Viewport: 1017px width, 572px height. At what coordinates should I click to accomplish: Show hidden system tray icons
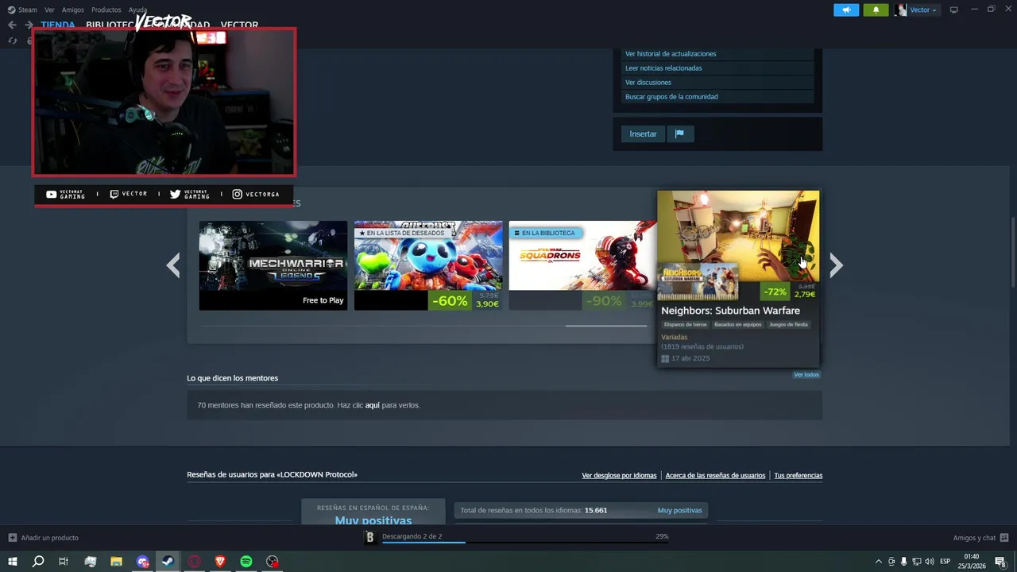point(878,562)
